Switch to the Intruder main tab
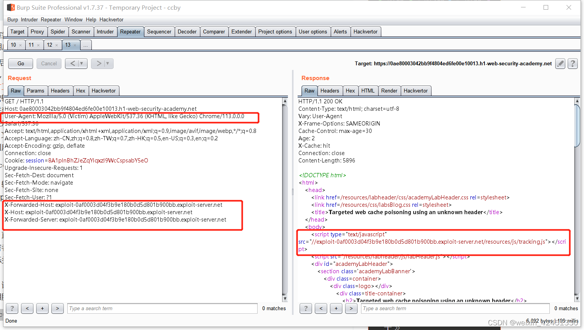The width and height of the screenshot is (584, 330). 105,31
